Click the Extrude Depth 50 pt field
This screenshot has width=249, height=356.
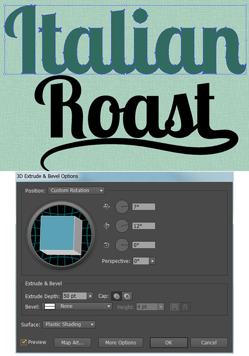click(75, 296)
